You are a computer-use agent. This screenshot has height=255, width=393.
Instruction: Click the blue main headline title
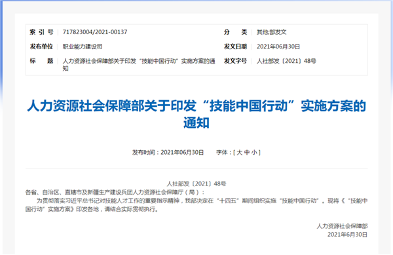196,114
